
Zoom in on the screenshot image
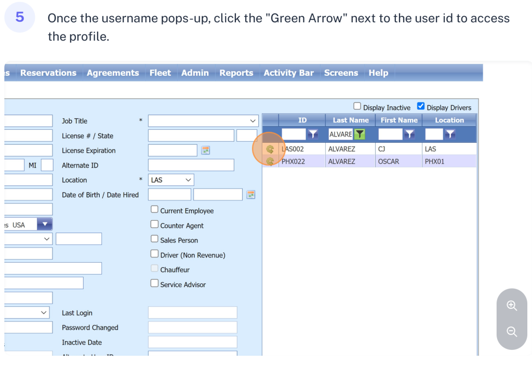point(512,306)
